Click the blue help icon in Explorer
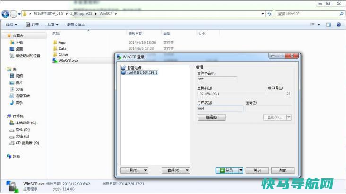Screen dimensions: 346x194 point(339,25)
